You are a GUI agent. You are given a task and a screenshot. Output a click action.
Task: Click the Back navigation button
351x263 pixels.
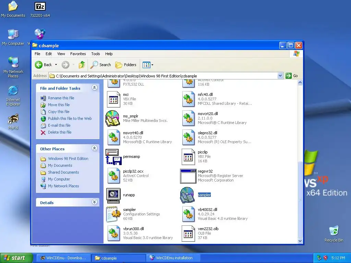coord(44,65)
